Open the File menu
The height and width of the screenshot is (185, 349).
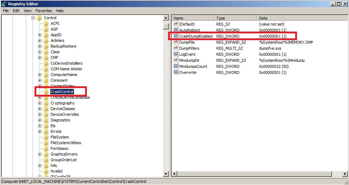click(x=6, y=11)
